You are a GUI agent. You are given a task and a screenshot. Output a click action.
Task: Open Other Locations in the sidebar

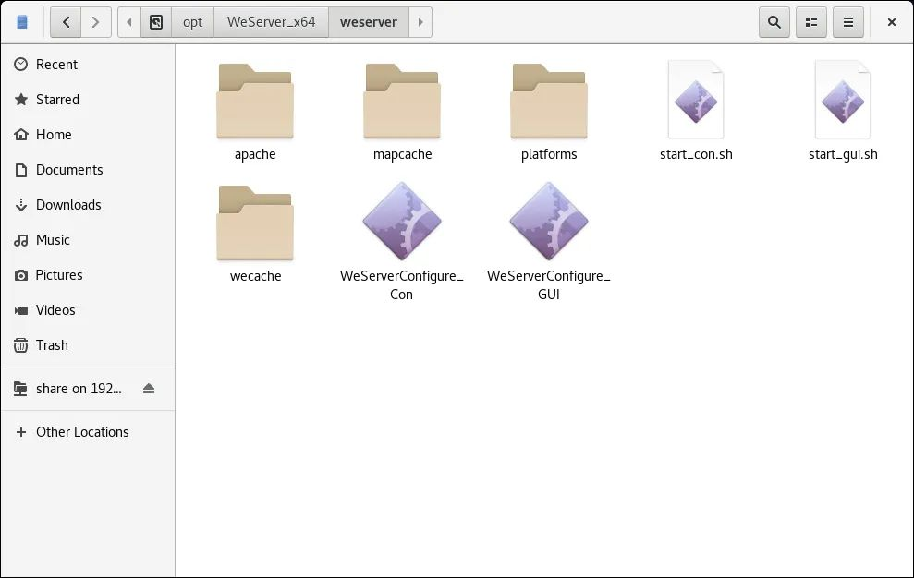coord(88,432)
